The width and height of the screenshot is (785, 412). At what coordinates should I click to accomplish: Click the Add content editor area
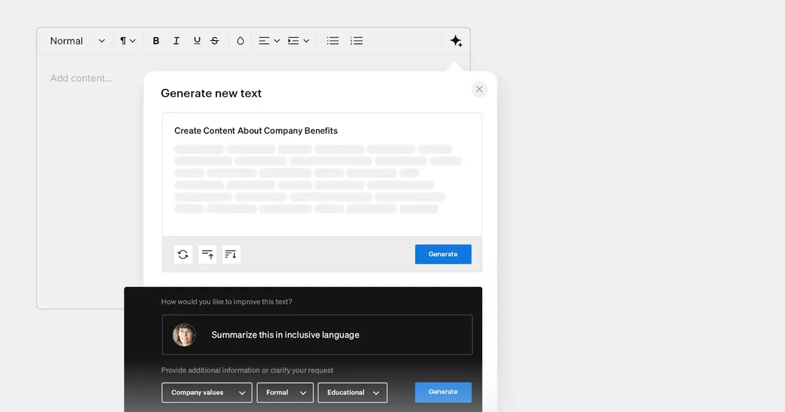tap(81, 78)
